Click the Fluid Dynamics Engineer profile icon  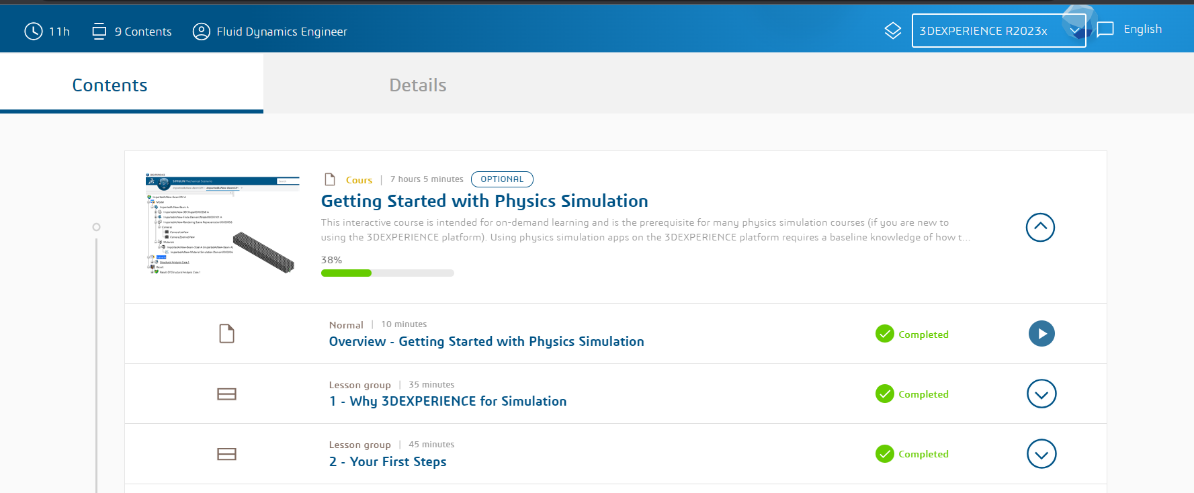tap(201, 31)
